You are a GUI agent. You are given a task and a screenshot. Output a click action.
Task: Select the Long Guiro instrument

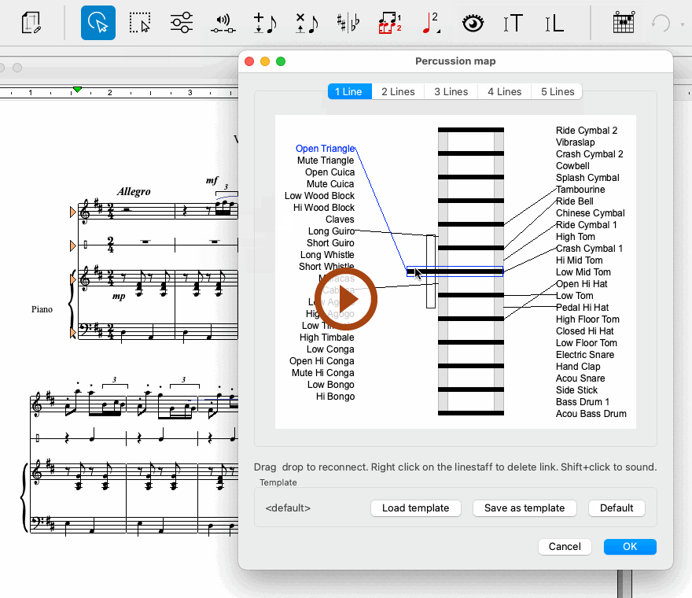pyautogui.click(x=331, y=231)
